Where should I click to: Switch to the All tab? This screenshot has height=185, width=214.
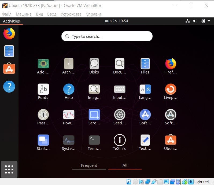tap(125, 165)
